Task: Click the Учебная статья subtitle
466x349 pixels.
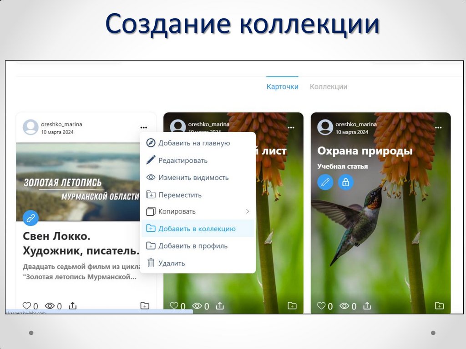Action: tap(342, 166)
